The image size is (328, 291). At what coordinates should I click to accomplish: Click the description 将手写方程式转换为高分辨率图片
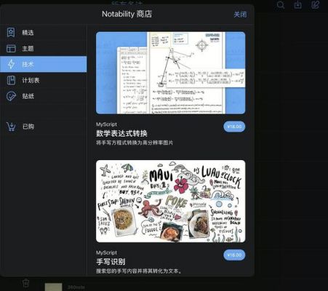pos(135,143)
